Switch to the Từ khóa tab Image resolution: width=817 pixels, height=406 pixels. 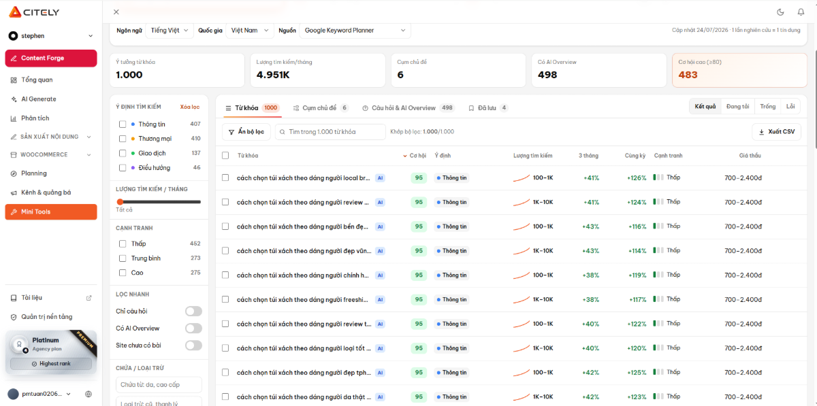(x=251, y=108)
